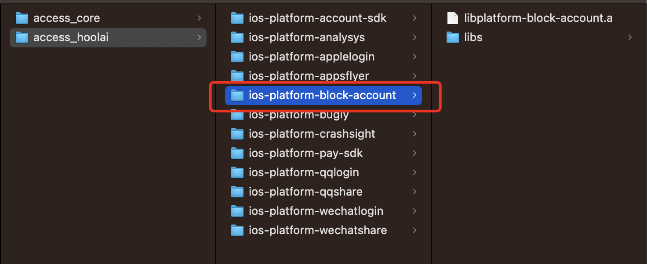Click chevron beside ios-platform-pay-sdk
The height and width of the screenshot is (264, 647).
[x=414, y=153]
